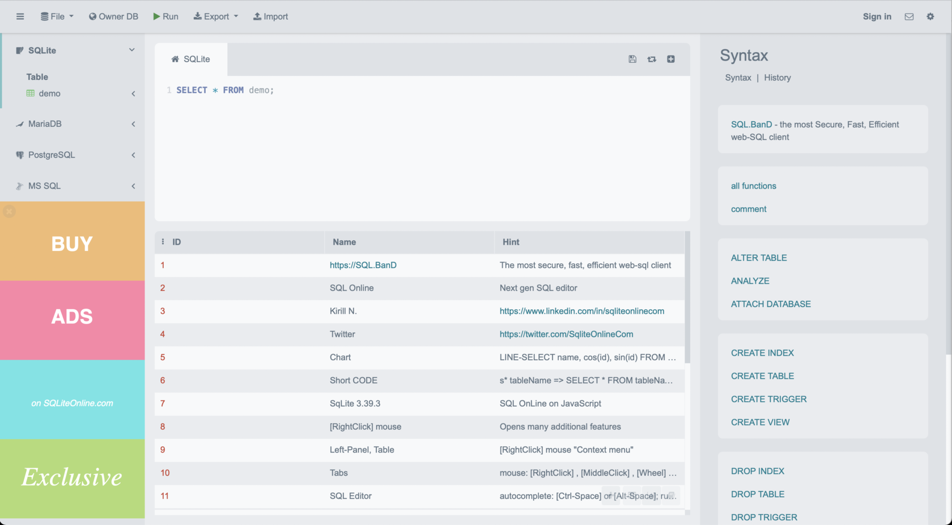
Task: Click the demo table grid icon
Action: [31, 93]
